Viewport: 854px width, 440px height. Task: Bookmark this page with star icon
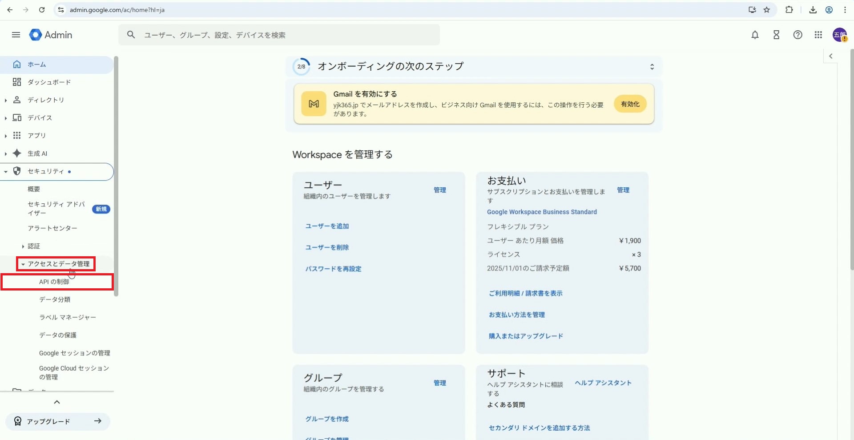(x=767, y=10)
